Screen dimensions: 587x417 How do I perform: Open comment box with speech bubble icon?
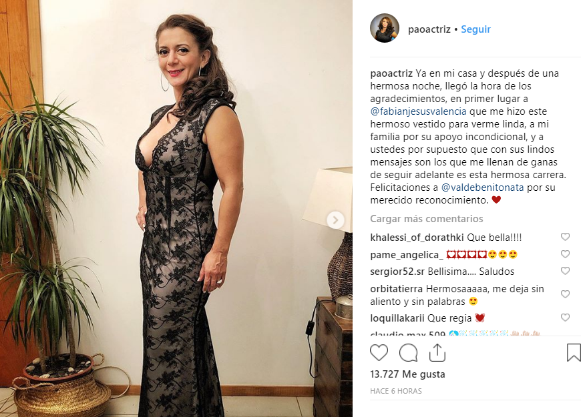pyautogui.click(x=408, y=353)
